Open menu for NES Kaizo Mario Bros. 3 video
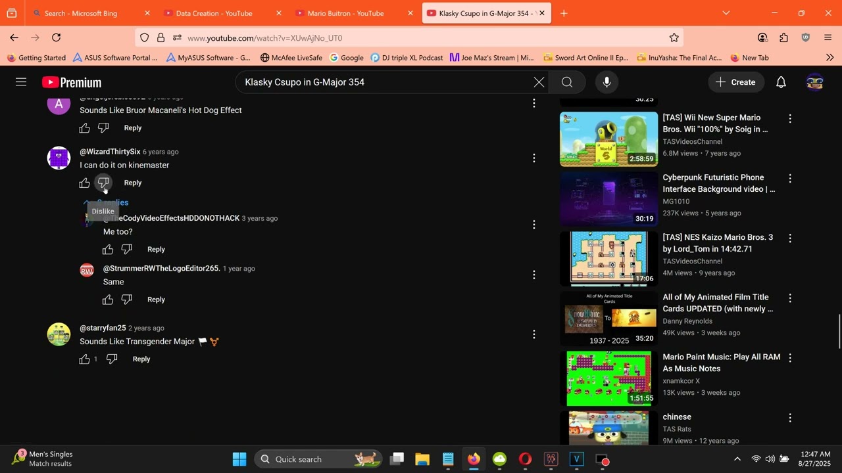Viewport: 842px width, 473px height. pyautogui.click(x=790, y=238)
